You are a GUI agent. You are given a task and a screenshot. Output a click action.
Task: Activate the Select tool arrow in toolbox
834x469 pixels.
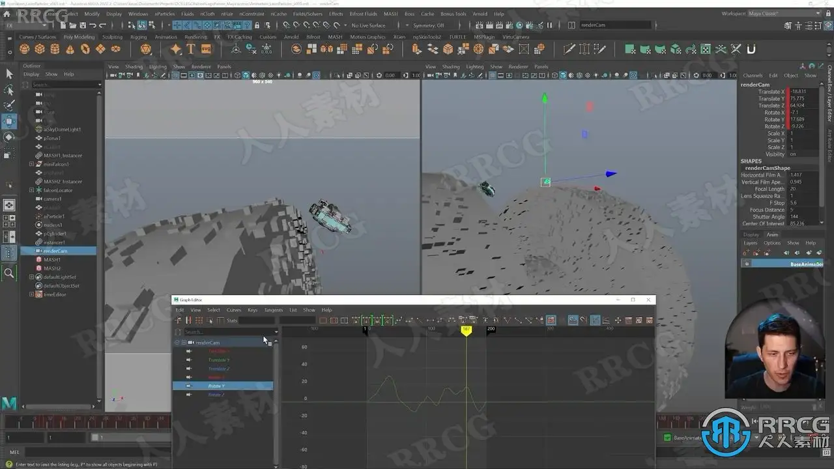pyautogui.click(x=9, y=74)
